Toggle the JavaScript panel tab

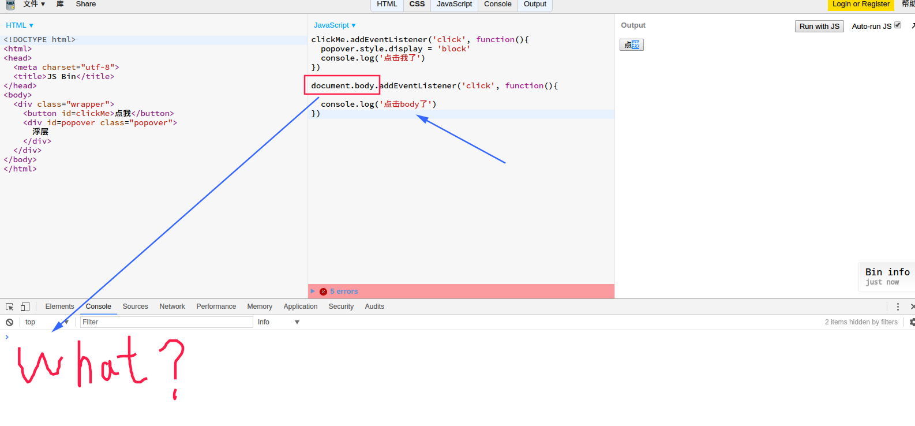[x=455, y=5]
